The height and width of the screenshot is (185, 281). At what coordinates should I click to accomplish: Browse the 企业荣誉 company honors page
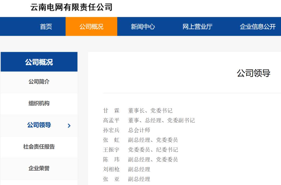[39, 169]
